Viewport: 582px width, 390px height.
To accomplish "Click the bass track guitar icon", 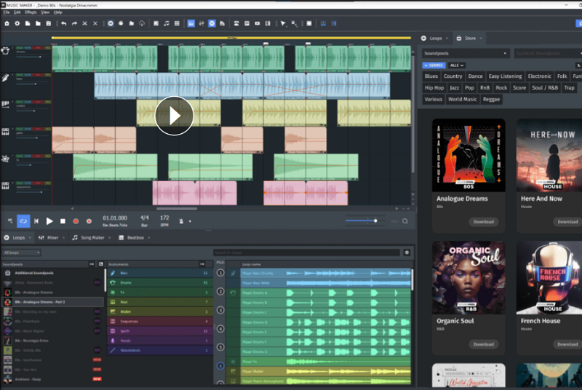I will [x=5, y=78].
